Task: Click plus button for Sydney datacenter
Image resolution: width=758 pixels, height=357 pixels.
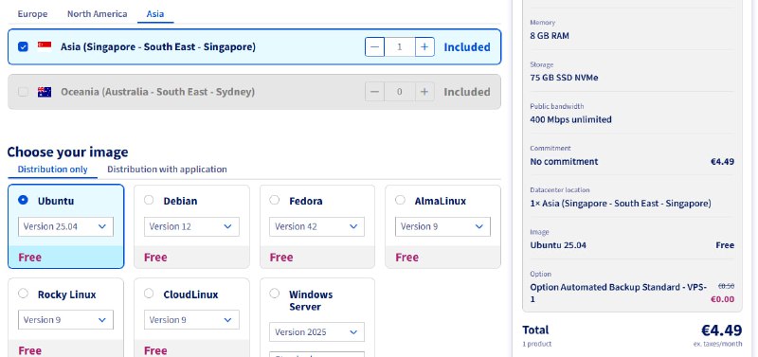Action: 424,92
